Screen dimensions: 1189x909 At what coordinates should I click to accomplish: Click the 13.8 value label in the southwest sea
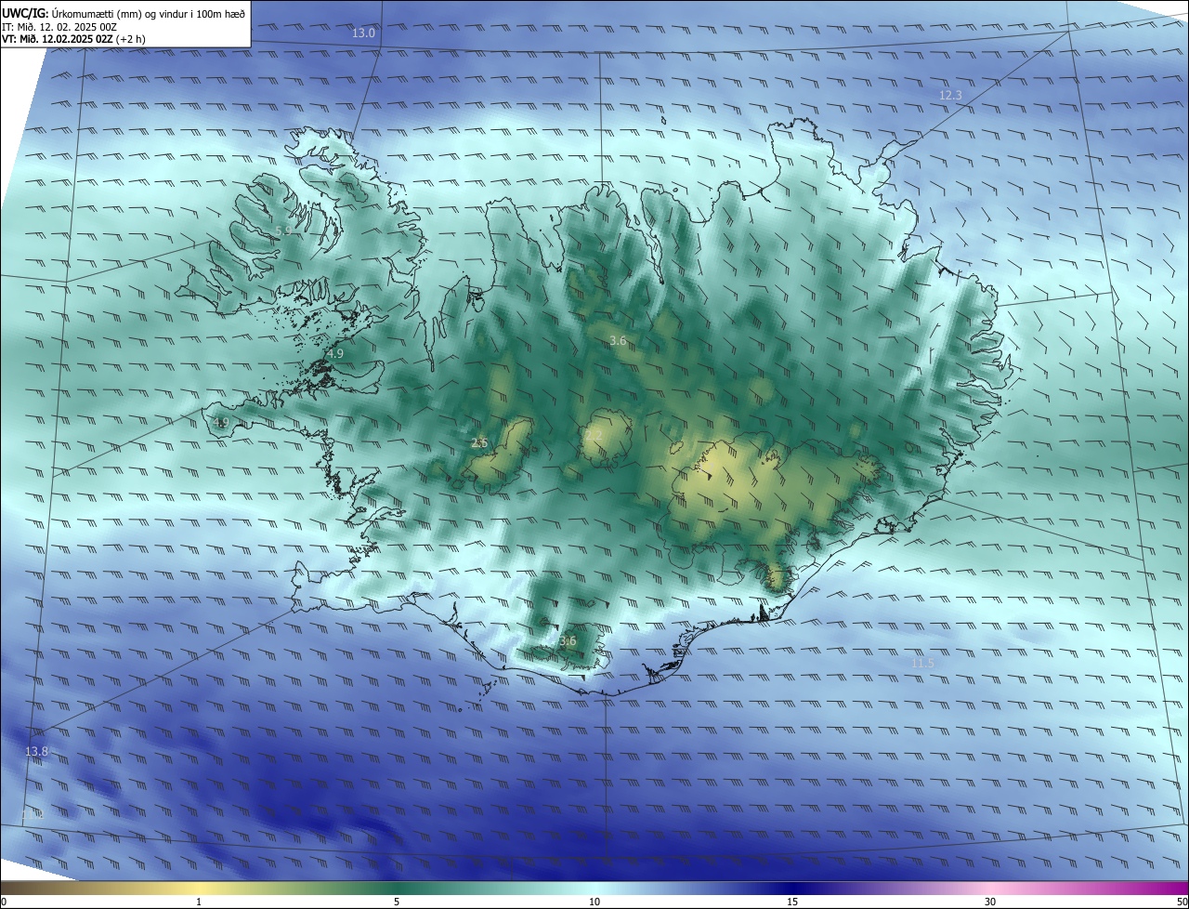[36, 751]
